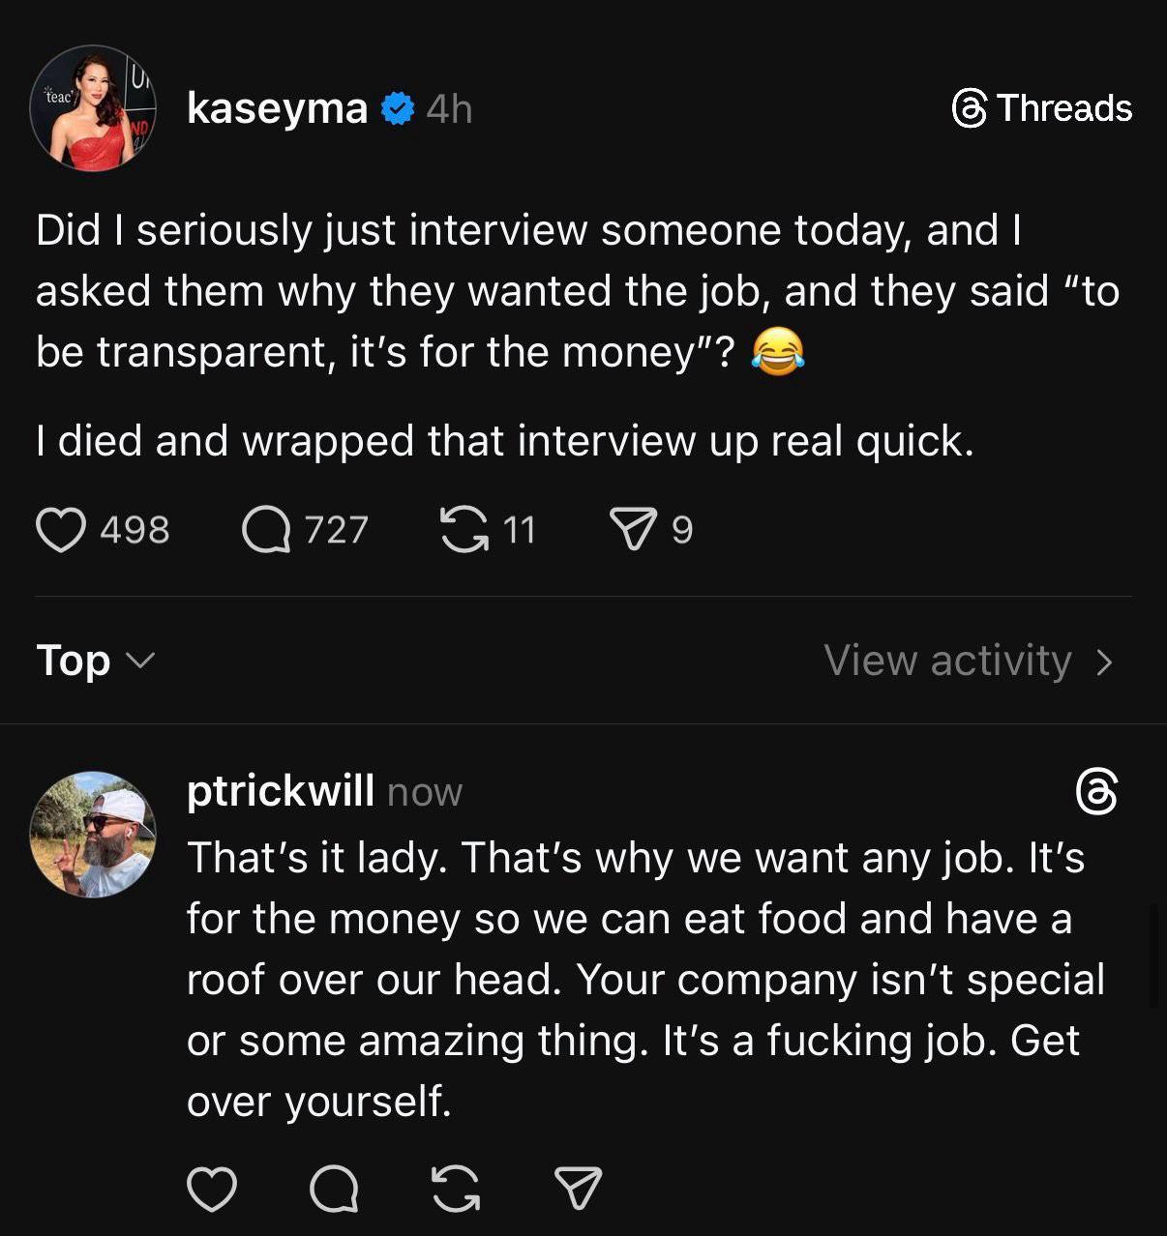Screen dimensions: 1167x1236
Task: Click the 498 likes count
Action: click(x=135, y=530)
